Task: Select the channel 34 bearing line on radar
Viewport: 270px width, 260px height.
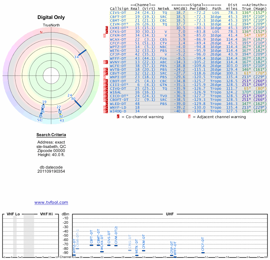Action: click(82, 53)
